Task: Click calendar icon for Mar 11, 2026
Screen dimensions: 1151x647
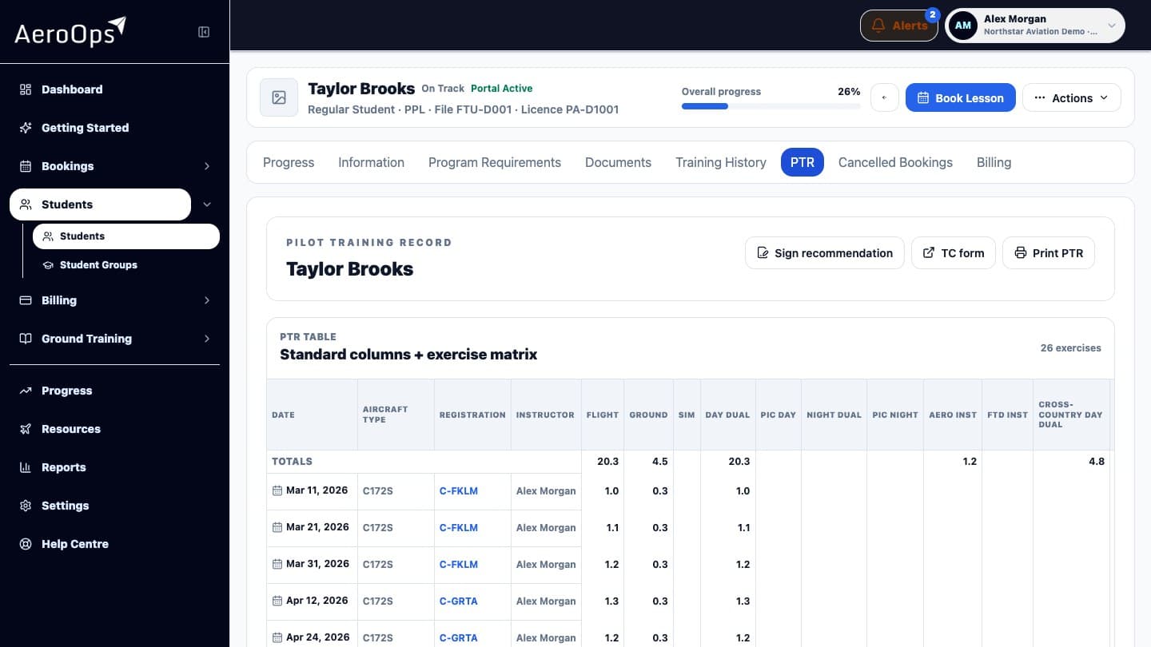Action: (277, 490)
